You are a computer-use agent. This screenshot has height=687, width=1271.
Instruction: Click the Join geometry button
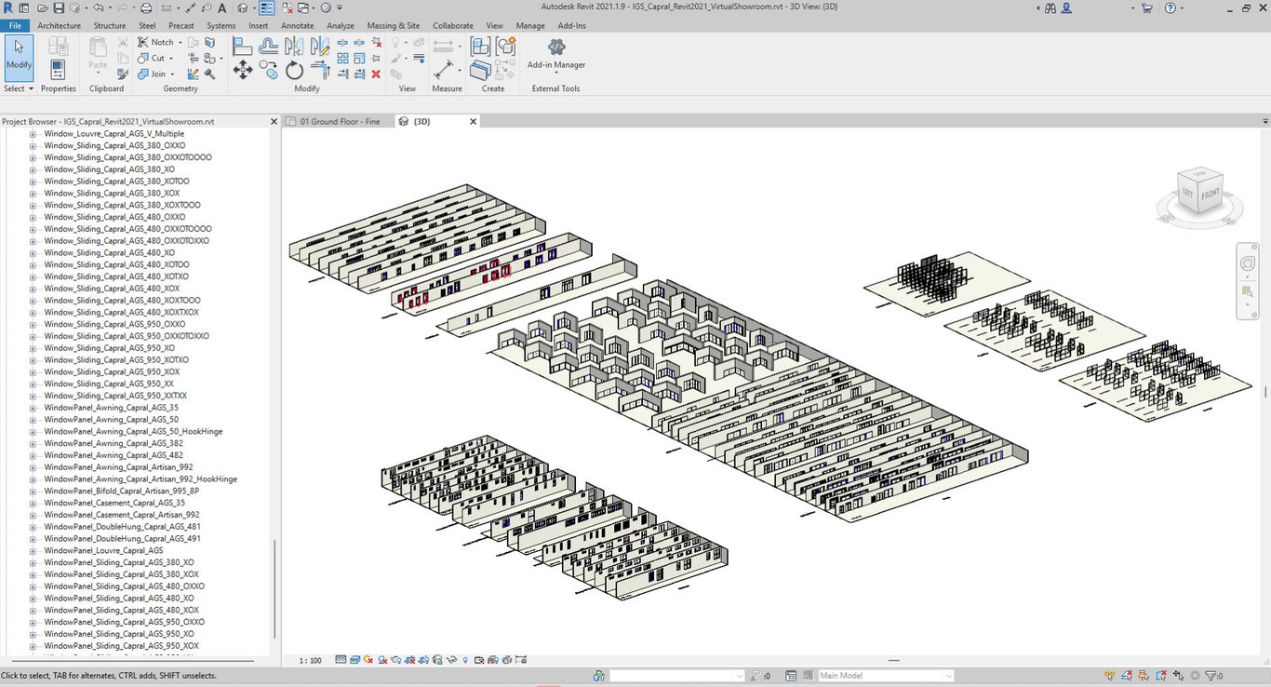pyautogui.click(x=154, y=74)
